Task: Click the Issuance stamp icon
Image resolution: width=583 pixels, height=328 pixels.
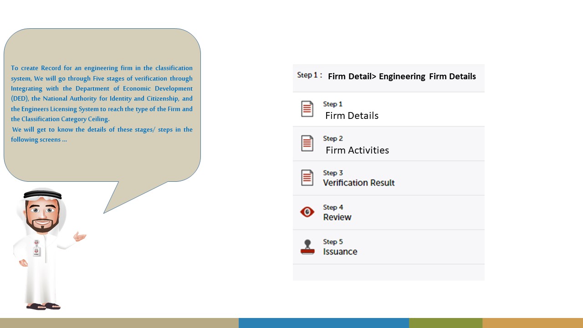Action: [307, 247]
